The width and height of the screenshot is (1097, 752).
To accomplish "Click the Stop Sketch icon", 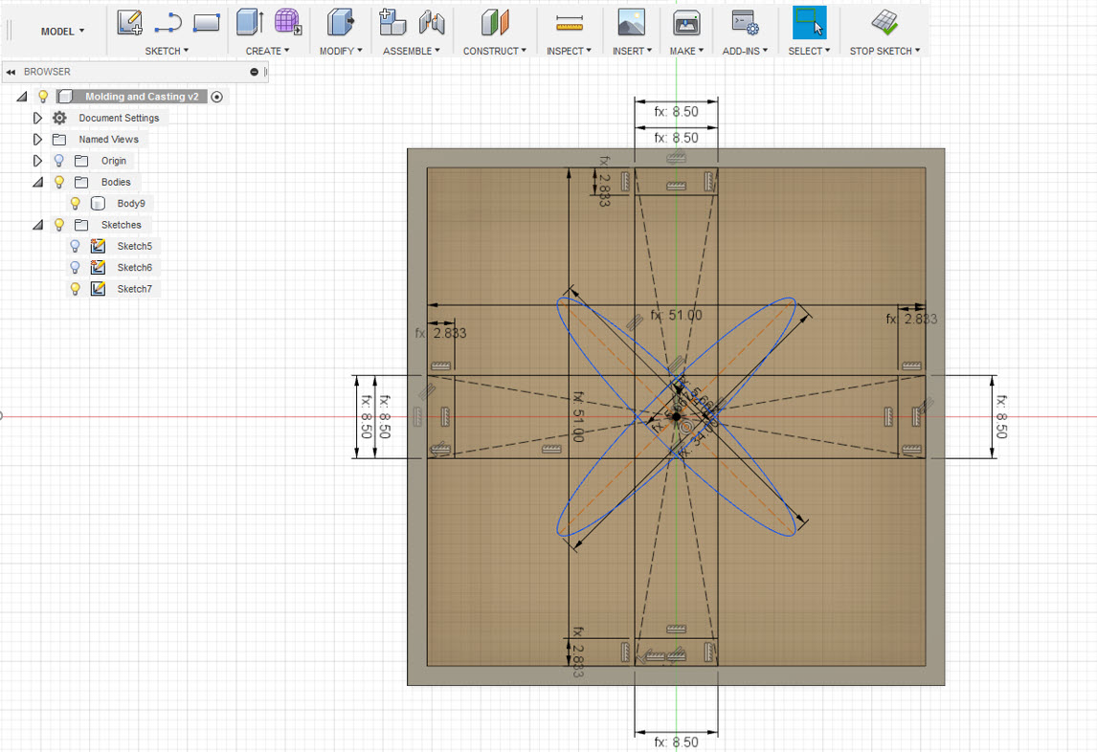I will click(885, 22).
